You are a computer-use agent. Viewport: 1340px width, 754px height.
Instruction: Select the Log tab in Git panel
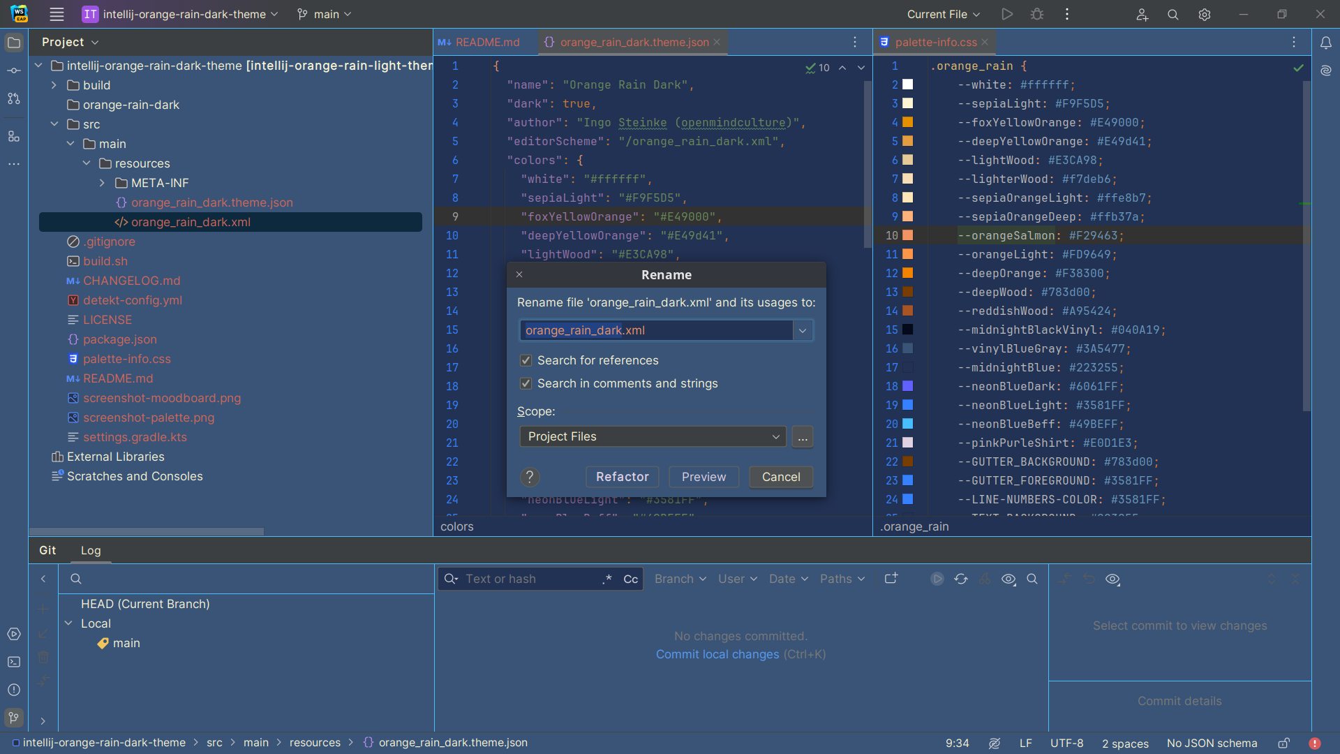(x=91, y=550)
